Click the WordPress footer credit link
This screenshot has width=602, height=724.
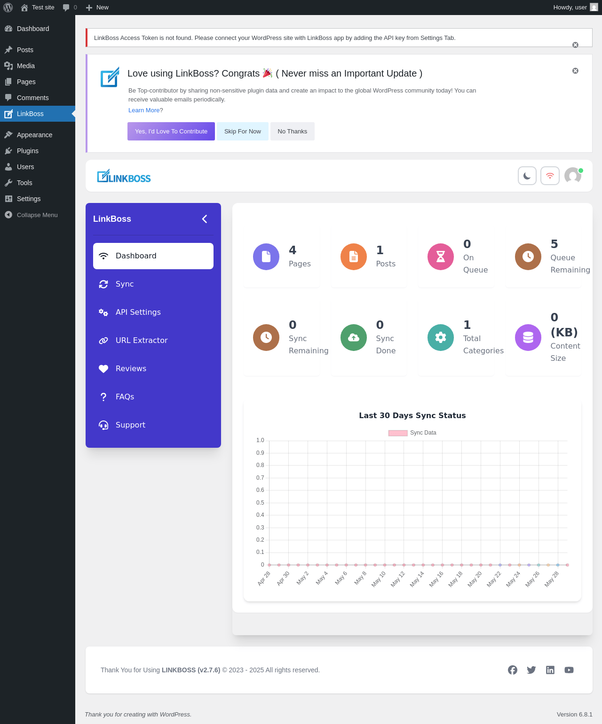(175, 715)
